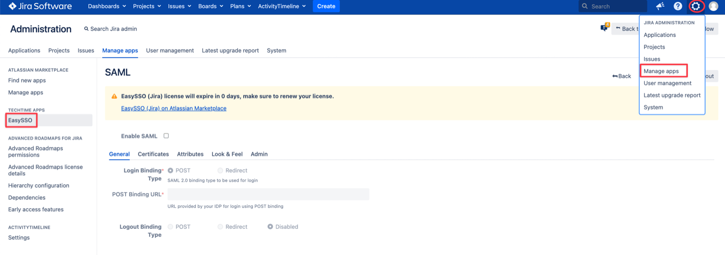Image resolution: width=725 pixels, height=255 pixels.
Task: Switch to the Certificates tab
Action: (x=153, y=154)
